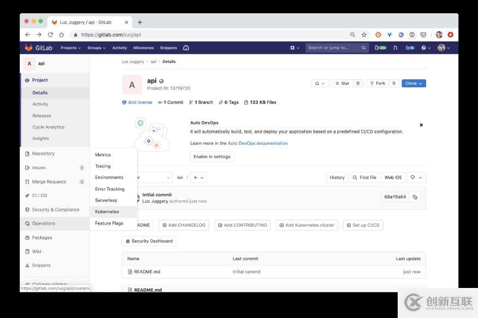Image resolution: width=478 pixels, height=318 pixels.
Task: Click the History button
Action: click(337, 178)
